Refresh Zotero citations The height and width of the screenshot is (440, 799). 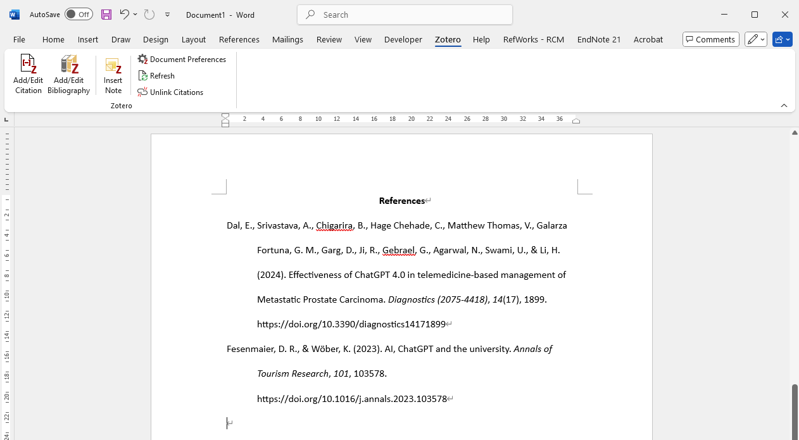click(156, 76)
